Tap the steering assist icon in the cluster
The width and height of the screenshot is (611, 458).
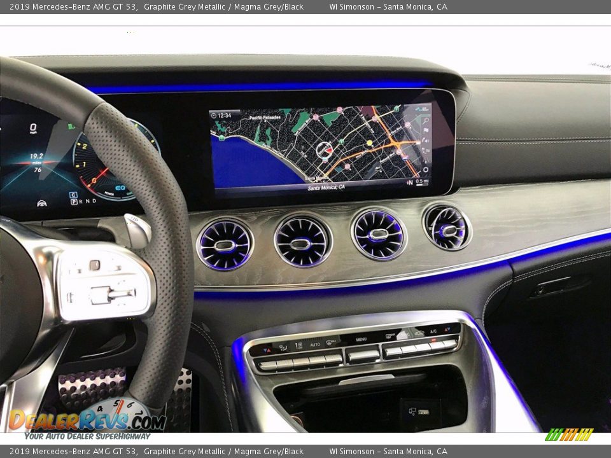point(42,204)
